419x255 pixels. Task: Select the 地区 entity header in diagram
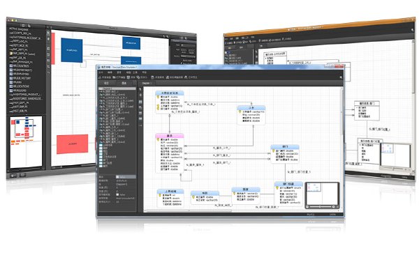pos(205,193)
